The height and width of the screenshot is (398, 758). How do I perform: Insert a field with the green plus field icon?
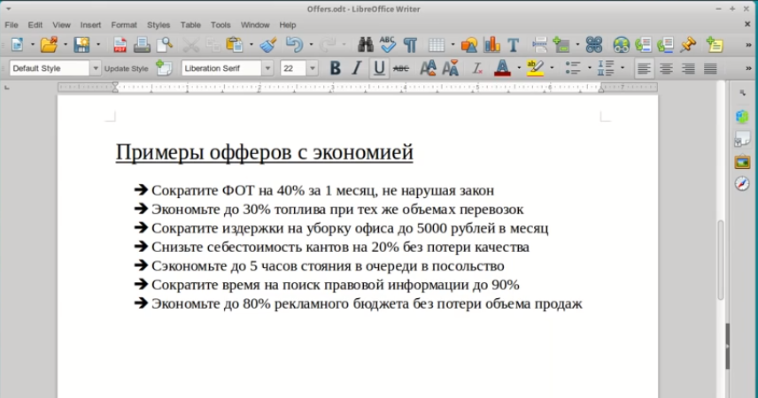561,45
